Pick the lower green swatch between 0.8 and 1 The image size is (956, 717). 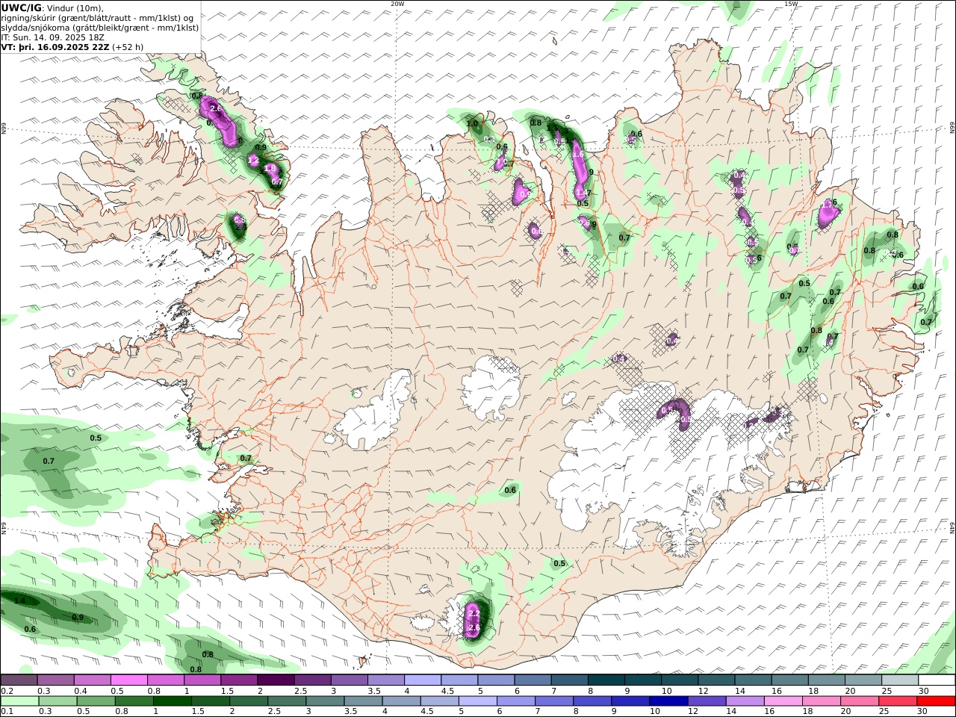click(x=134, y=701)
